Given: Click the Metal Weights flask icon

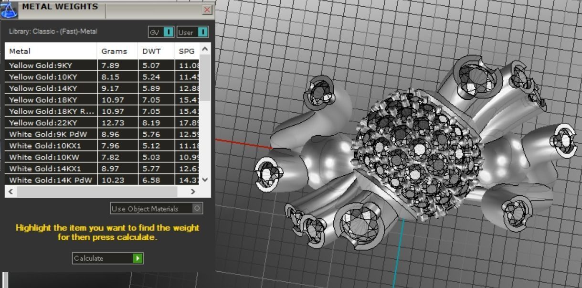Looking at the screenshot, I should [x=9, y=9].
